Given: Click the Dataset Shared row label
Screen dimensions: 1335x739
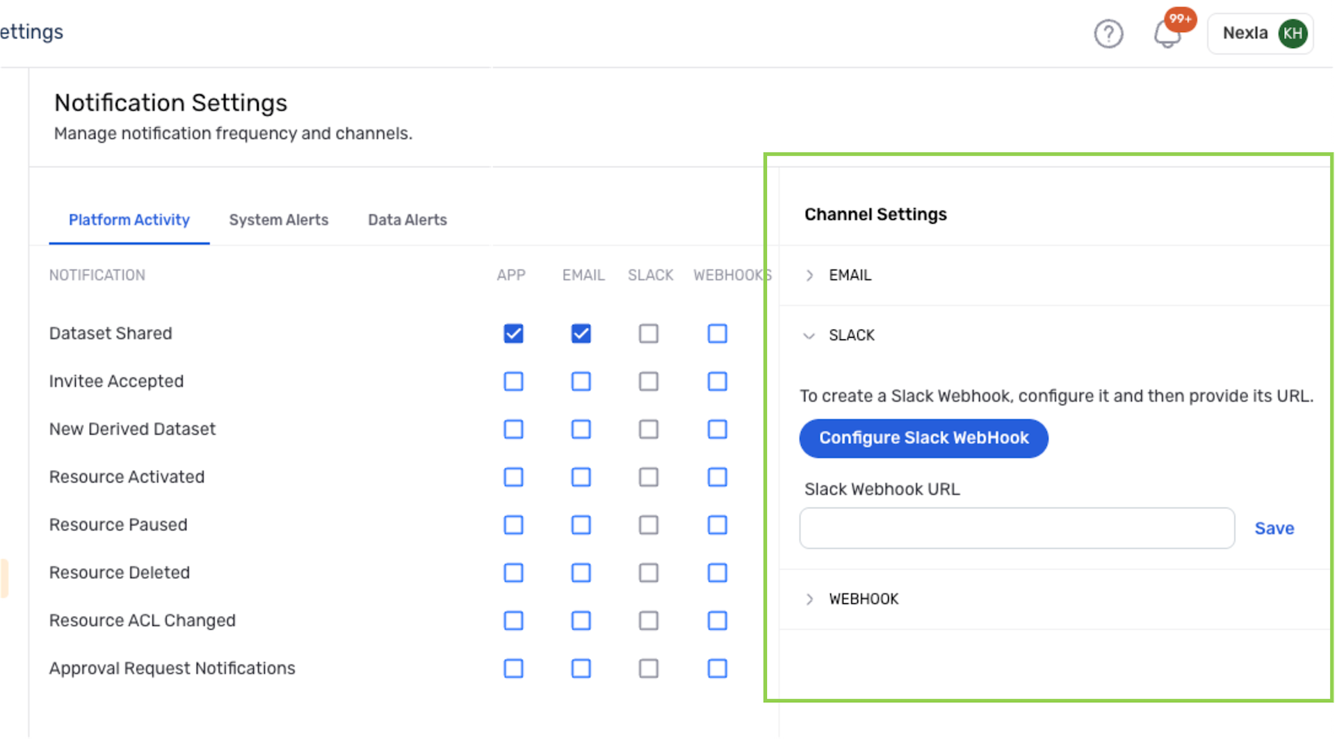Looking at the screenshot, I should pos(111,334).
